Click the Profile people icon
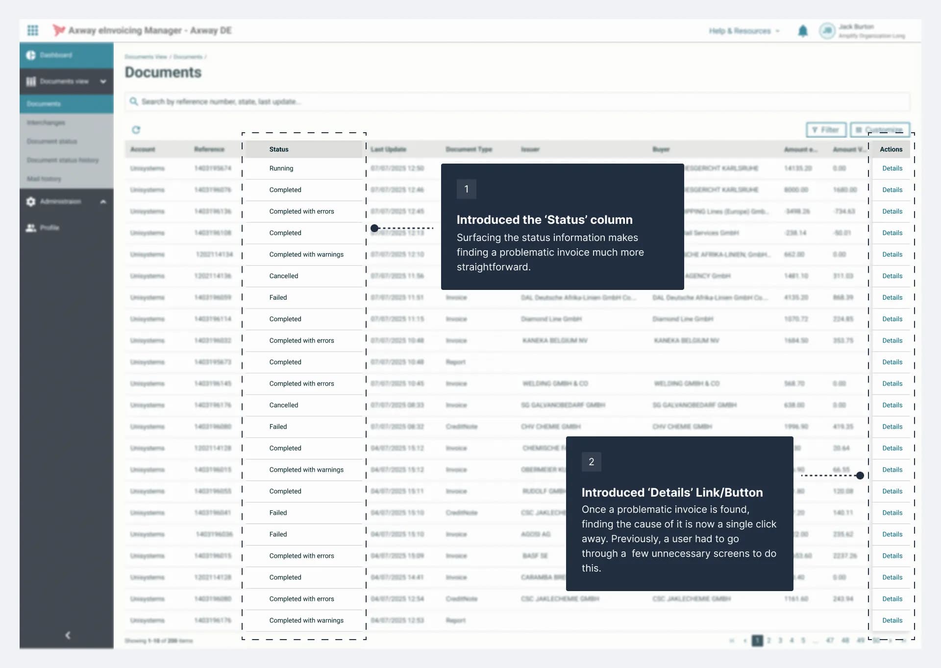Screen dimensions: 941x668 click(x=31, y=228)
